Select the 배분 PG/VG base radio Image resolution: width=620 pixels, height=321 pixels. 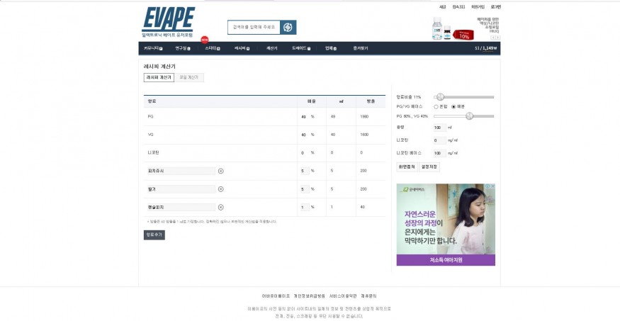453,106
